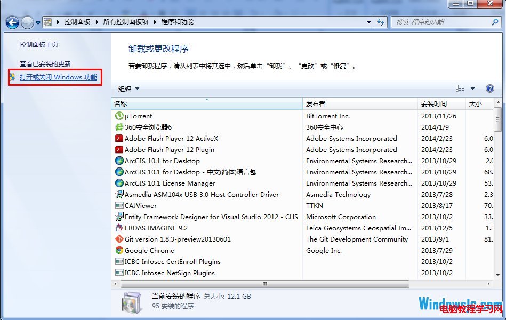This screenshot has width=506, height=320.
Task: Click Adobe Flash Player 12 ActiveX icon
Action: point(119,138)
